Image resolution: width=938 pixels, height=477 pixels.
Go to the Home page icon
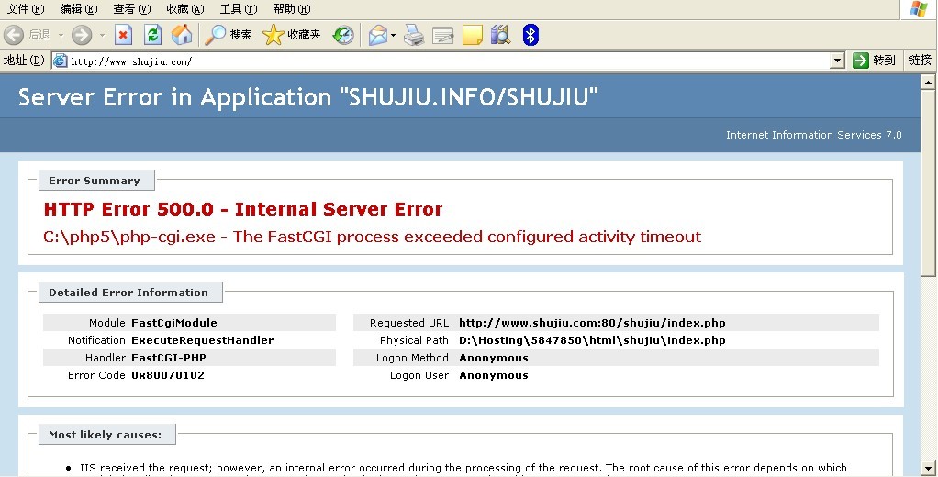pyautogui.click(x=182, y=35)
